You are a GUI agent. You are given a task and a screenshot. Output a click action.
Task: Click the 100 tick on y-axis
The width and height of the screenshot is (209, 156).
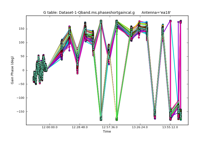point(21,43)
